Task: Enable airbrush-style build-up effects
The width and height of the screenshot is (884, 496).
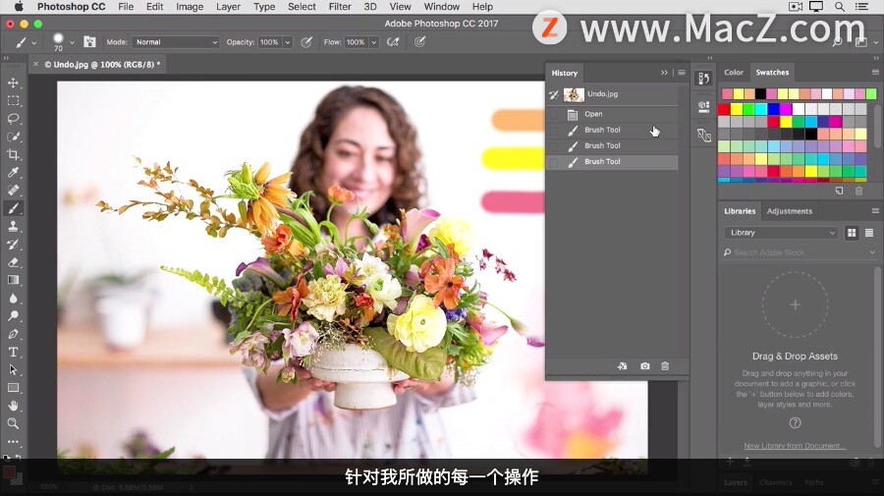Action: 393,41
